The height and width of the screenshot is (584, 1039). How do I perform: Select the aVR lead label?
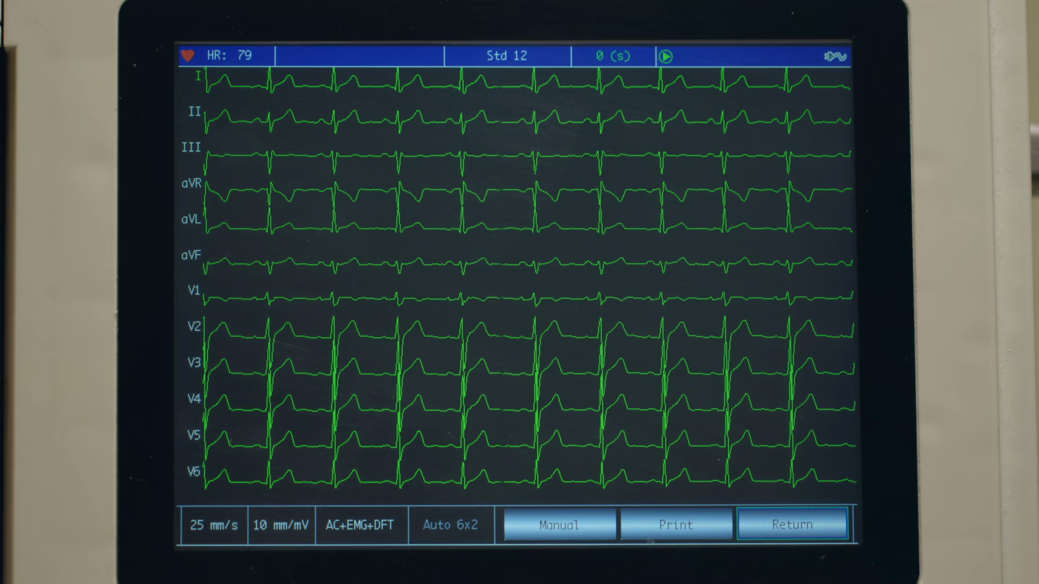point(191,183)
